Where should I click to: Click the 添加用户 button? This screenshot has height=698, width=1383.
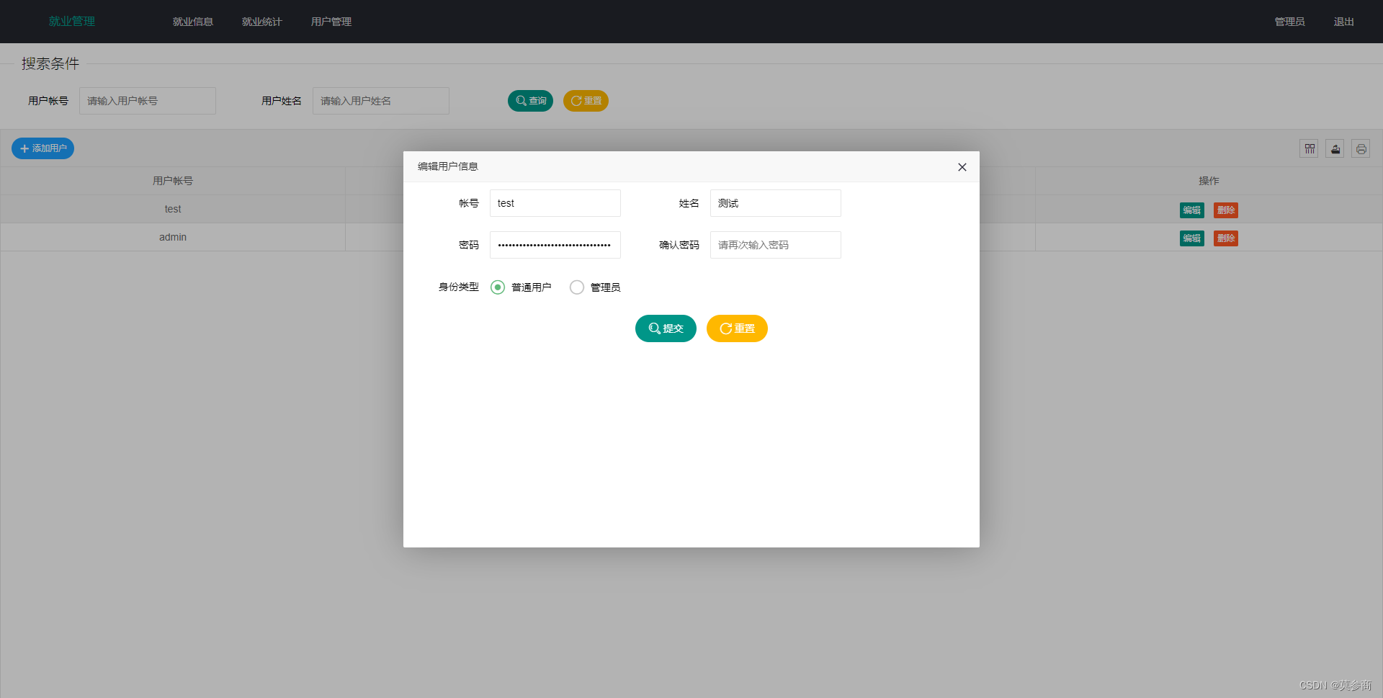(x=42, y=148)
